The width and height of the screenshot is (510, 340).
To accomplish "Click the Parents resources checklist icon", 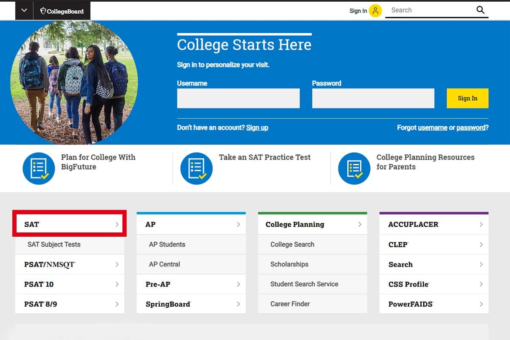I will [354, 168].
